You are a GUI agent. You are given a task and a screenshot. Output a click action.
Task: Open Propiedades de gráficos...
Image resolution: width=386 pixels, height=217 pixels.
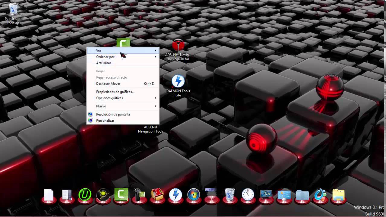pos(123,92)
